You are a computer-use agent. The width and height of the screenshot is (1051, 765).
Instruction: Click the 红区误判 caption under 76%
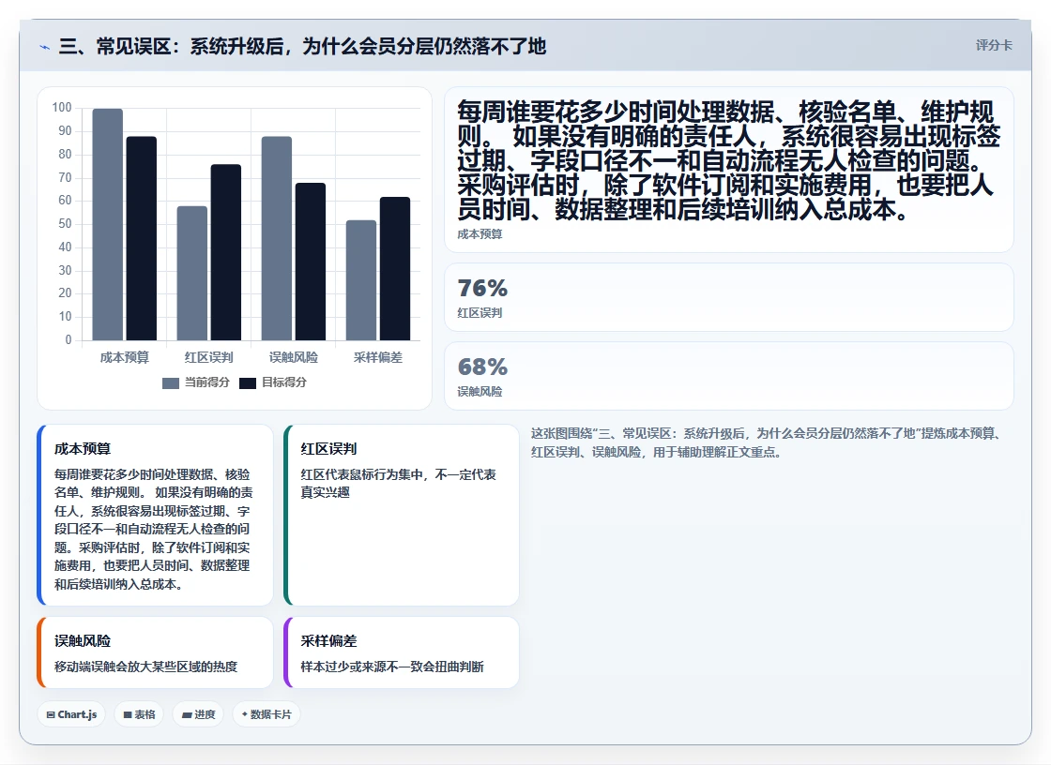[x=480, y=313]
